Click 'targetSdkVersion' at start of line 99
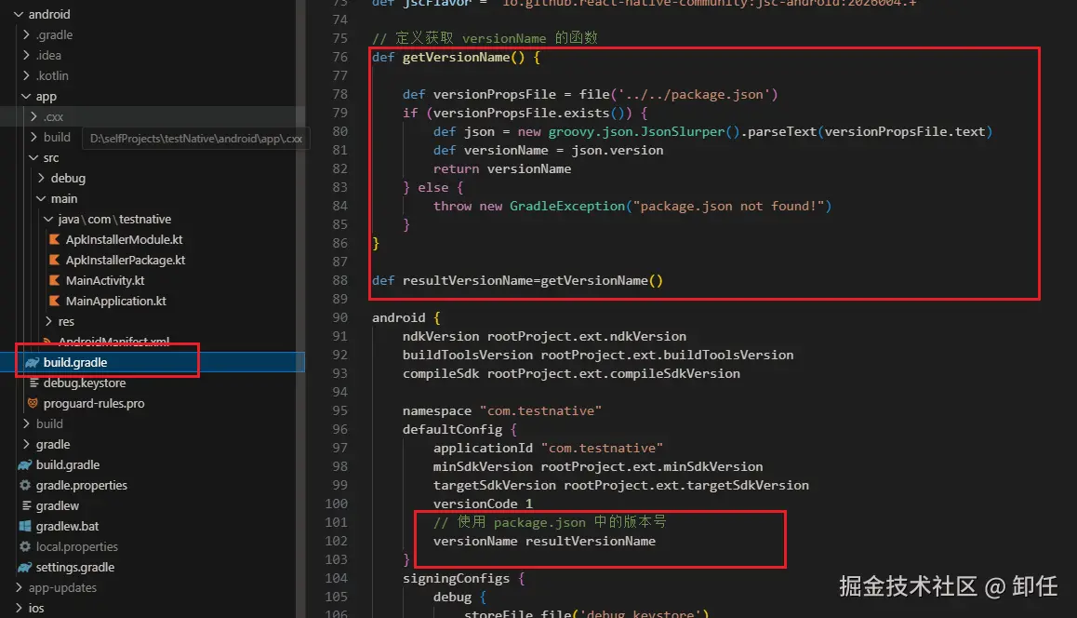The width and height of the screenshot is (1077, 618). [495, 485]
